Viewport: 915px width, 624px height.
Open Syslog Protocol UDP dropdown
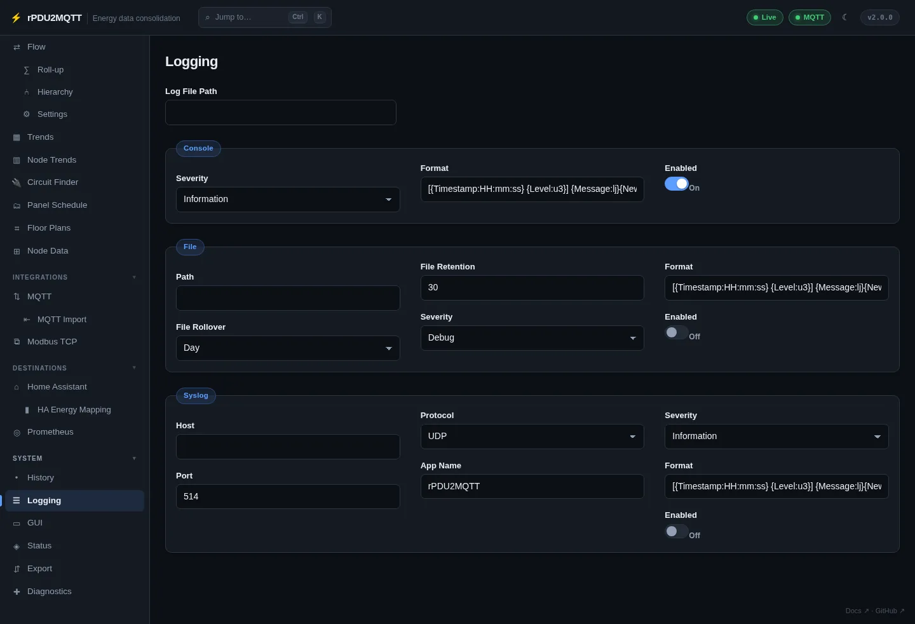tap(532, 437)
